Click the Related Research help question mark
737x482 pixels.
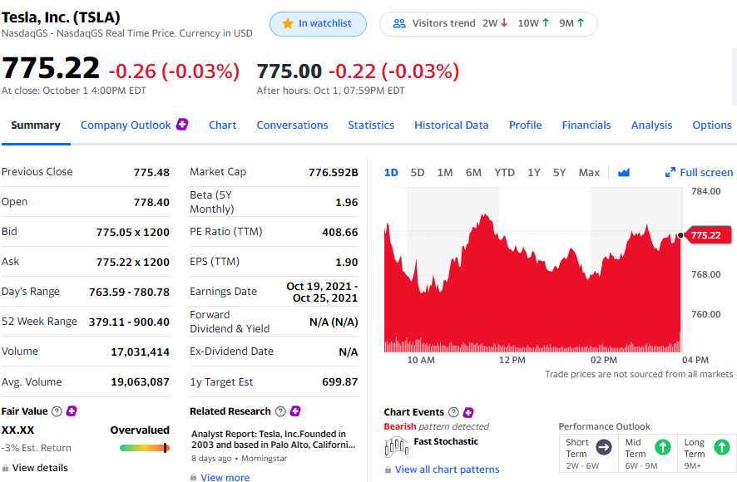tap(280, 411)
